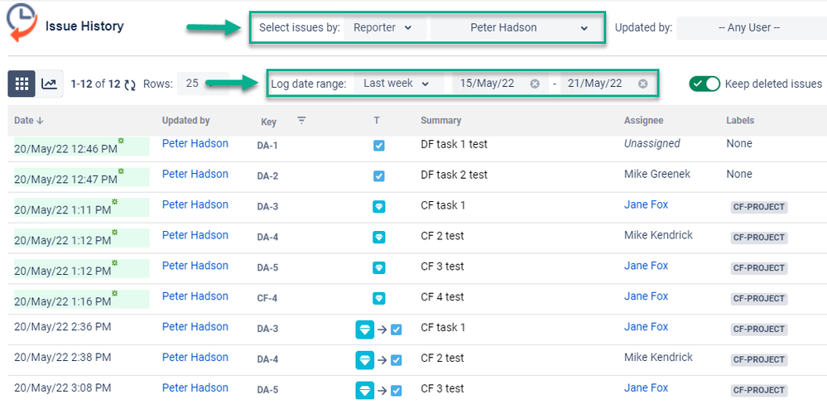Viewport: 827px width, 404px height.
Task: Click the Updated by column header
Action: pyautogui.click(x=185, y=120)
